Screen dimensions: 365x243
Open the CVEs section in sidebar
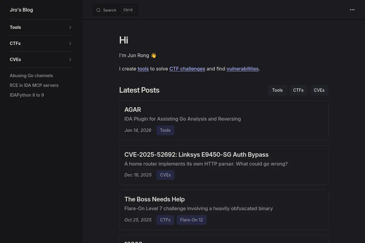pyautogui.click(x=15, y=60)
